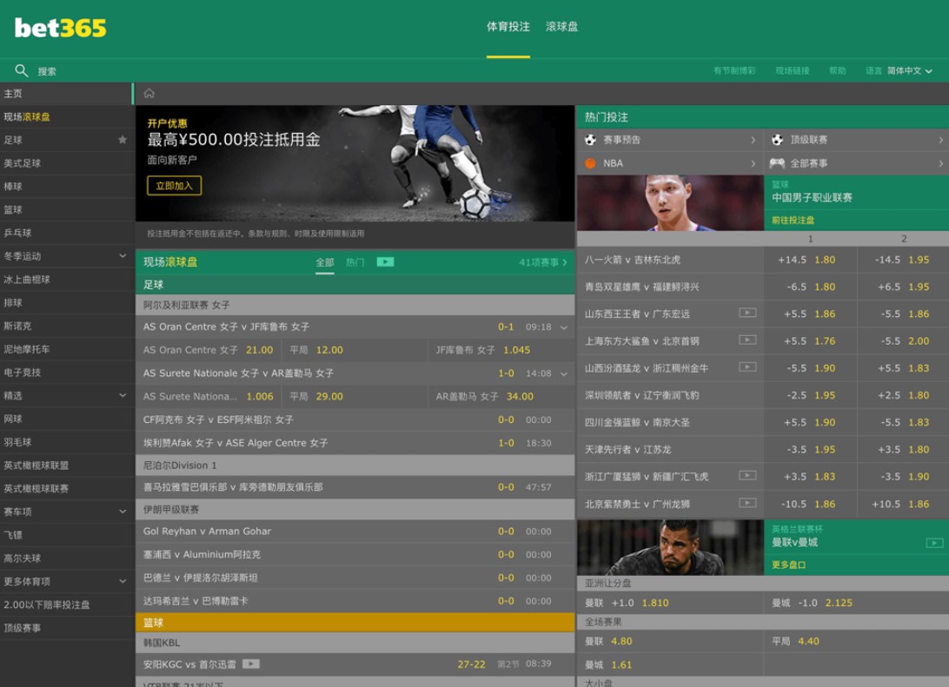The height and width of the screenshot is (687, 949).
Task: Select the 热门 filter tab
Action: 355,261
